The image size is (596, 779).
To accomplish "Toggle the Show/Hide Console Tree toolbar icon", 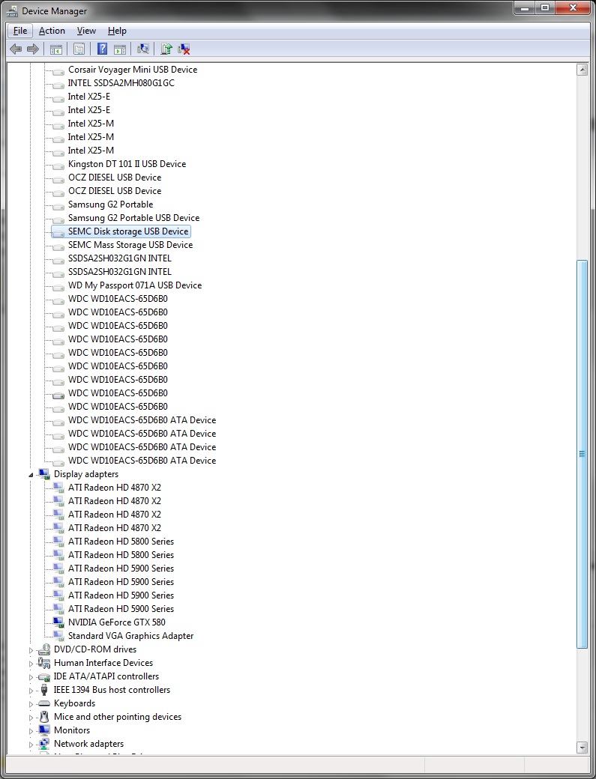I will tap(56, 49).
